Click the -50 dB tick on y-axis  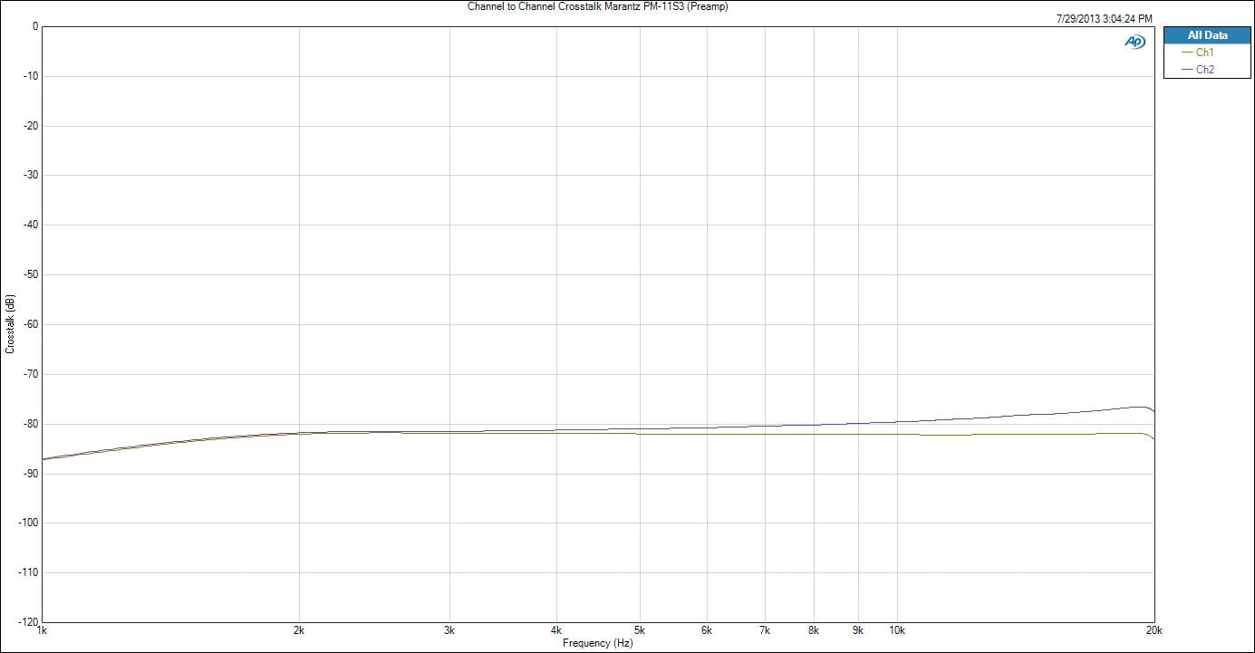point(29,274)
